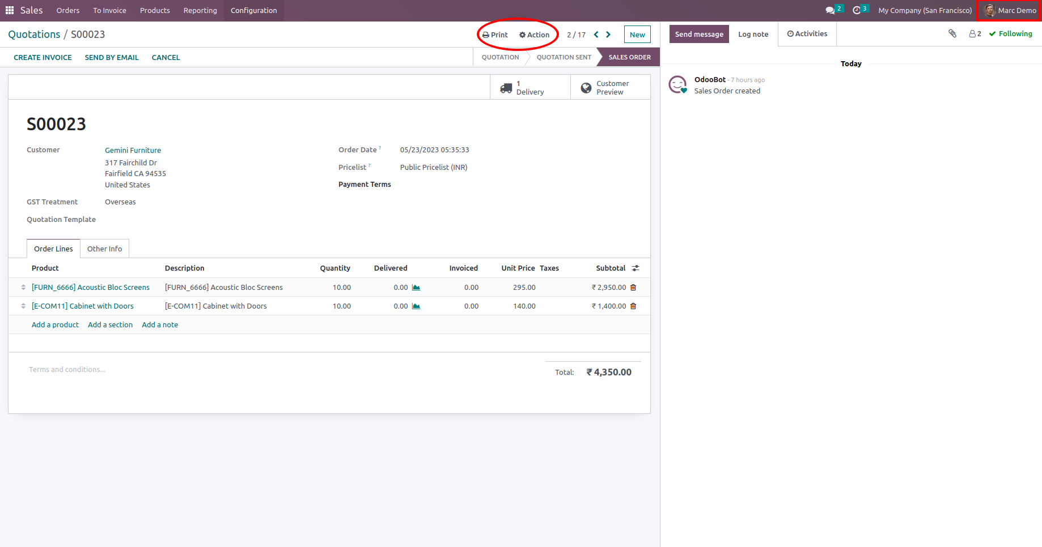Click the Quantity column header
Image resolution: width=1042 pixels, height=547 pixels.
pos(335,268)
